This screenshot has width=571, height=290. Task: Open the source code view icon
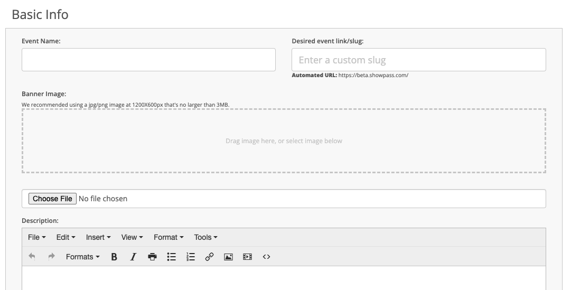[266, 257]
